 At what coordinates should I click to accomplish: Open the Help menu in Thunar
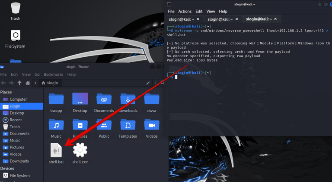(71, 74)
